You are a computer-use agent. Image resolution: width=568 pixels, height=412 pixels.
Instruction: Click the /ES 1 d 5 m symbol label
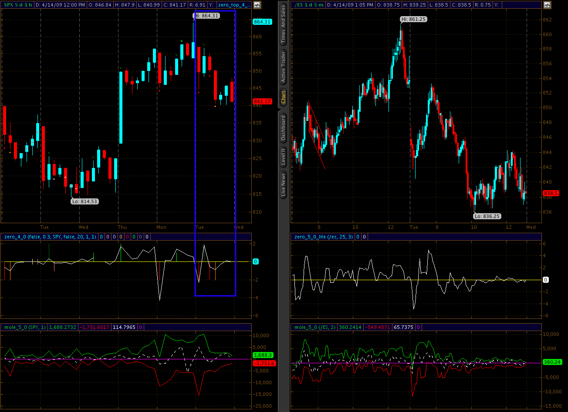(308, 5)
